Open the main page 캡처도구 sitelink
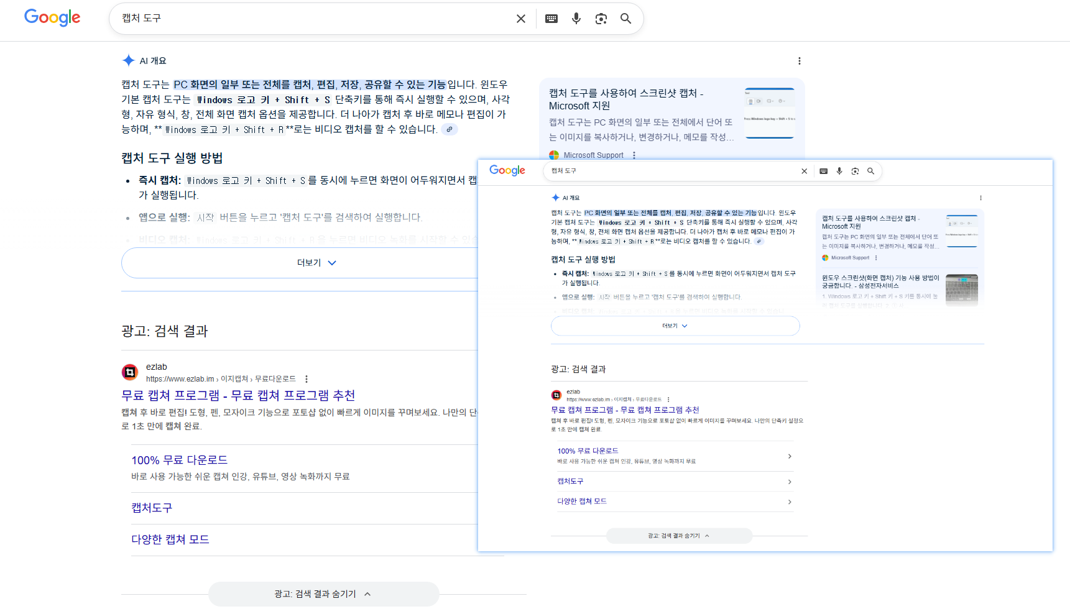Viewport: 1070px width, 614px height. (x=152, y=508)
